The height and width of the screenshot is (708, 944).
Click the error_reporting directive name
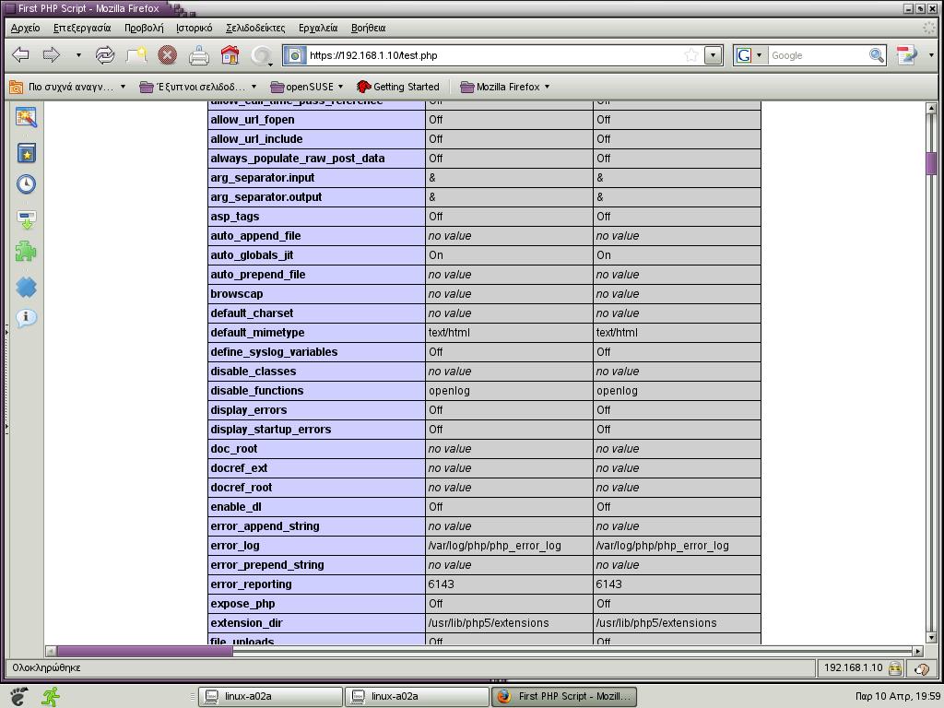pyautogui.click(x=251, y=584)
